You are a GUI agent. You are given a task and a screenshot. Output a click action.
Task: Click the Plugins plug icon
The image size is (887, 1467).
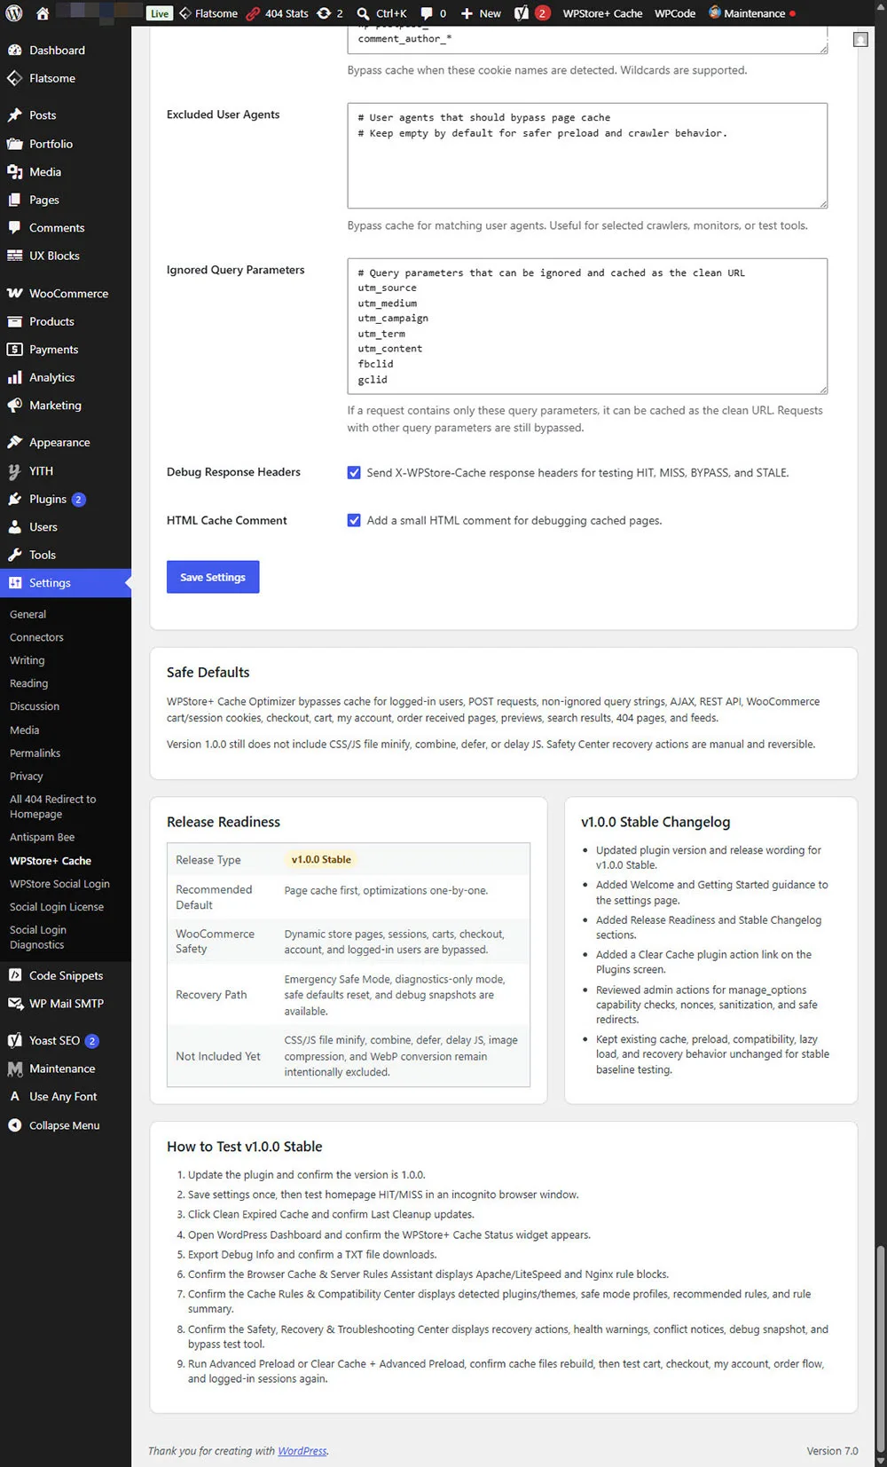coord(14,499)
